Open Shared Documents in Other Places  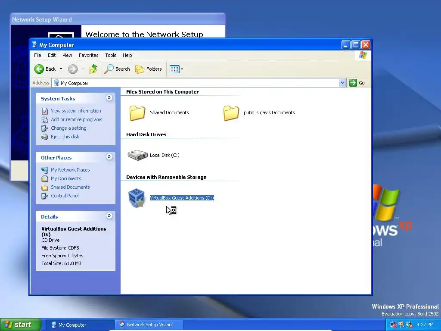tap(70, 187)
